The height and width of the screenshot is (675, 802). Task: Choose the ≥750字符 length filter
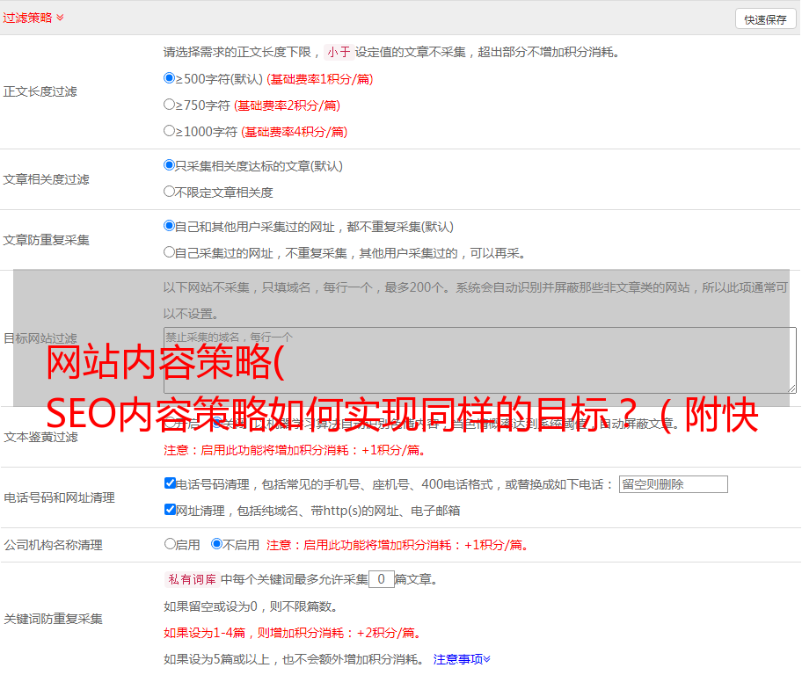click(x=169, y=105)
